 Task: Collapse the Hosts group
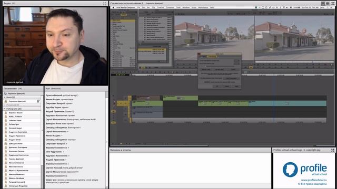[4, 97]
